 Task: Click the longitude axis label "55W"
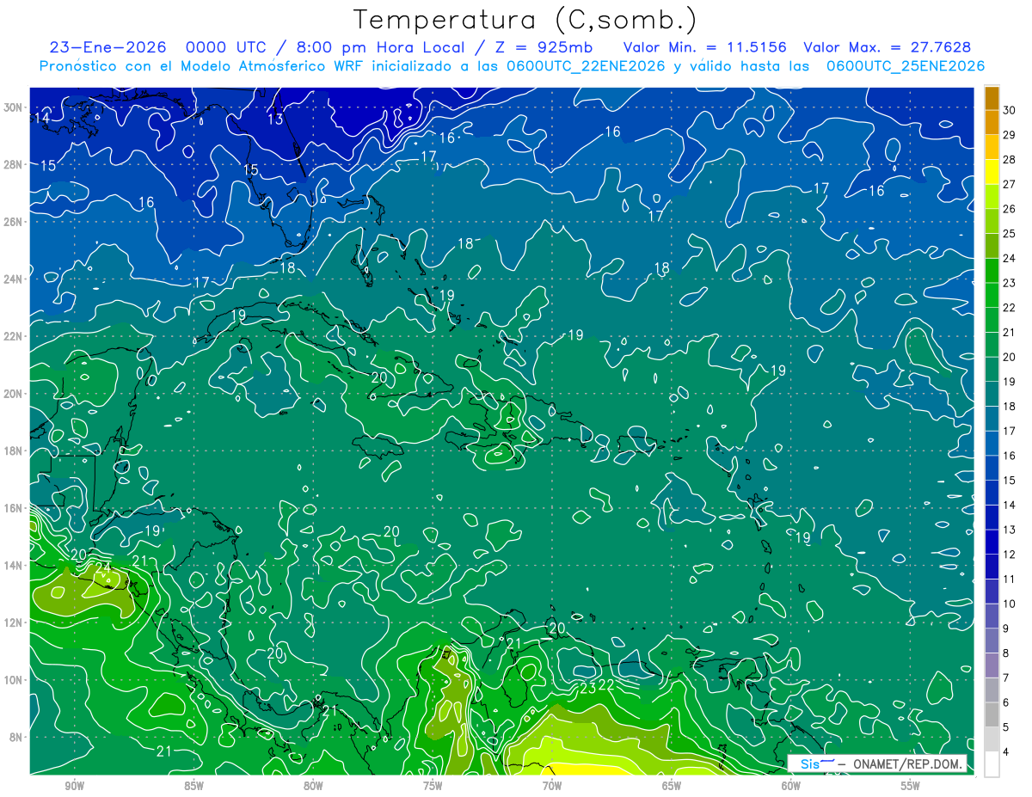point(911,786)
